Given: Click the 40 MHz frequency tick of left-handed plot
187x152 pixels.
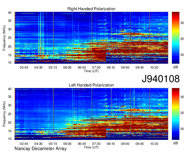Looking at the screenshot, I should coord(10,89).
